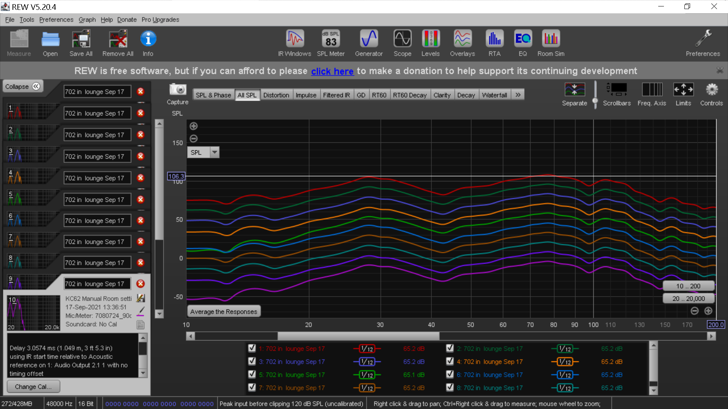The width and height of the screenshot is (728, 409).
Task: Launch the signal Generator
Action: point(369,43)
